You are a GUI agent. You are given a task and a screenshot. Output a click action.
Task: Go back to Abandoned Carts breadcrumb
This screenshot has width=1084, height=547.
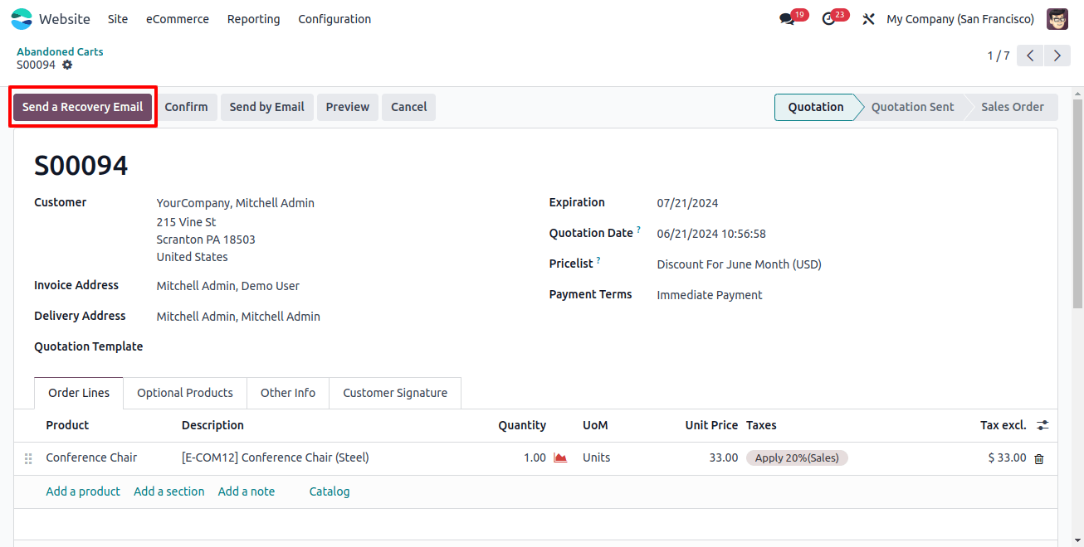[60, 51]
